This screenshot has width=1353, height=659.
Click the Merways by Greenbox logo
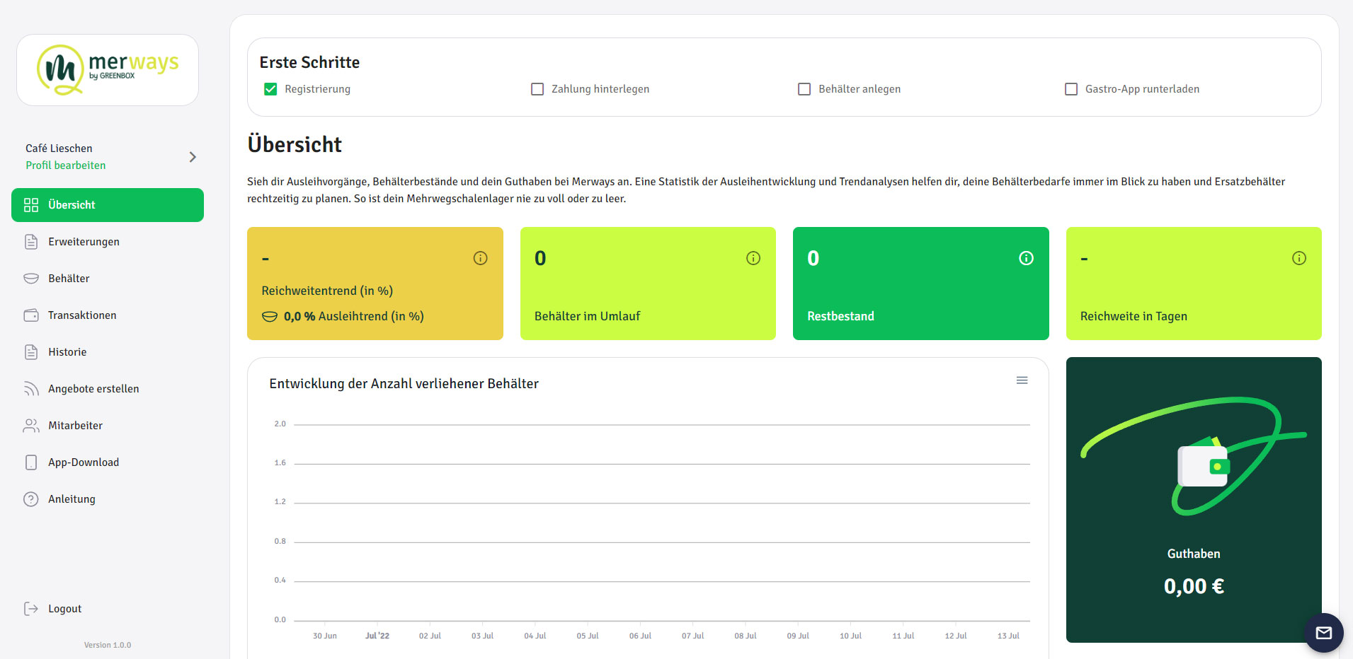tap(108, 70)
